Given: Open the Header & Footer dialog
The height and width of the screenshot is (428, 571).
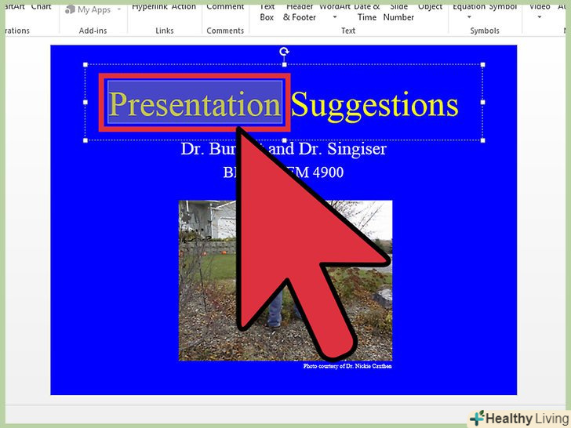Looking at the screenshot, I should 300,12.
